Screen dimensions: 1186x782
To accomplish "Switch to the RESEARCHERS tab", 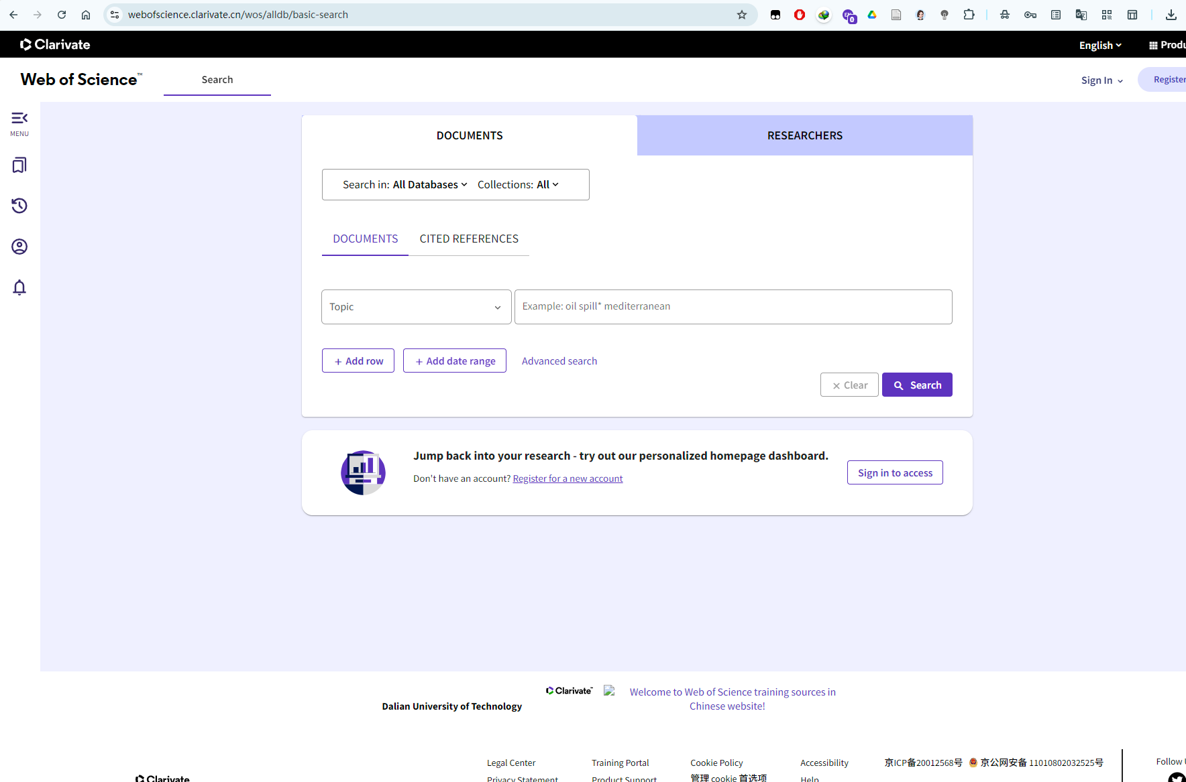I will pos(805,135).
